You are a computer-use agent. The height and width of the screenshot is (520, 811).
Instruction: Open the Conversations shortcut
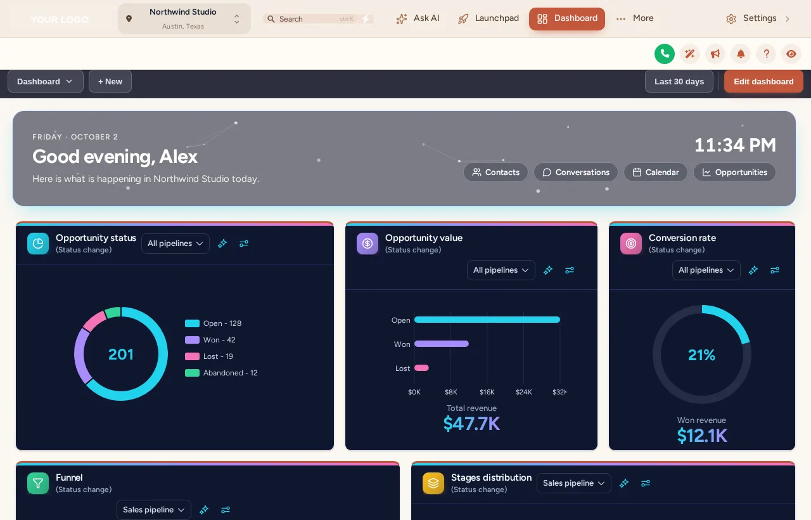coord(576,172)
